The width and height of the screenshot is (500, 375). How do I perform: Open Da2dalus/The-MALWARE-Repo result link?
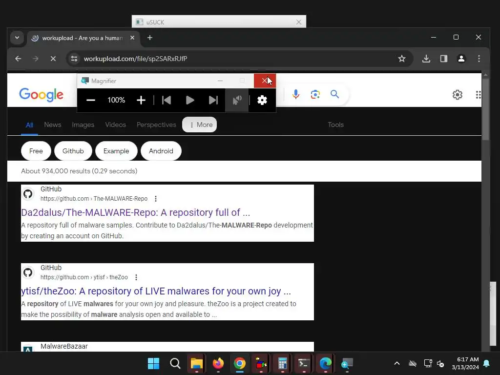pyautogui.click(x=136, y=212)
